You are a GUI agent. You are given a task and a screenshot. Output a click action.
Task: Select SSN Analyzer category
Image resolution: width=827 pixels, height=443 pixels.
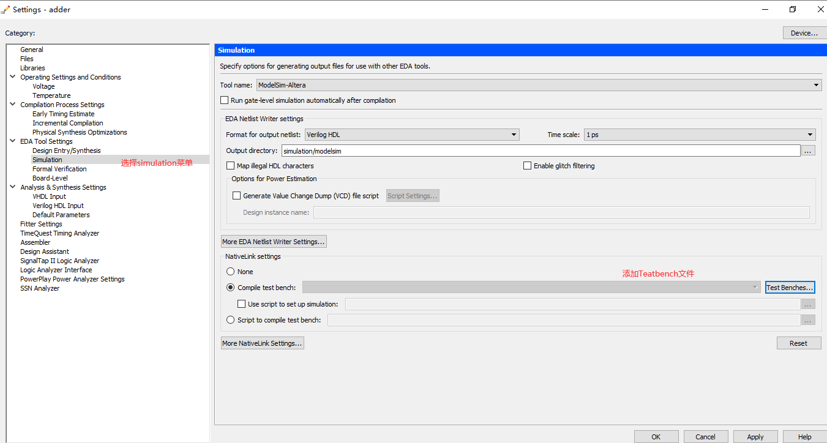click(x=40, y=288)
